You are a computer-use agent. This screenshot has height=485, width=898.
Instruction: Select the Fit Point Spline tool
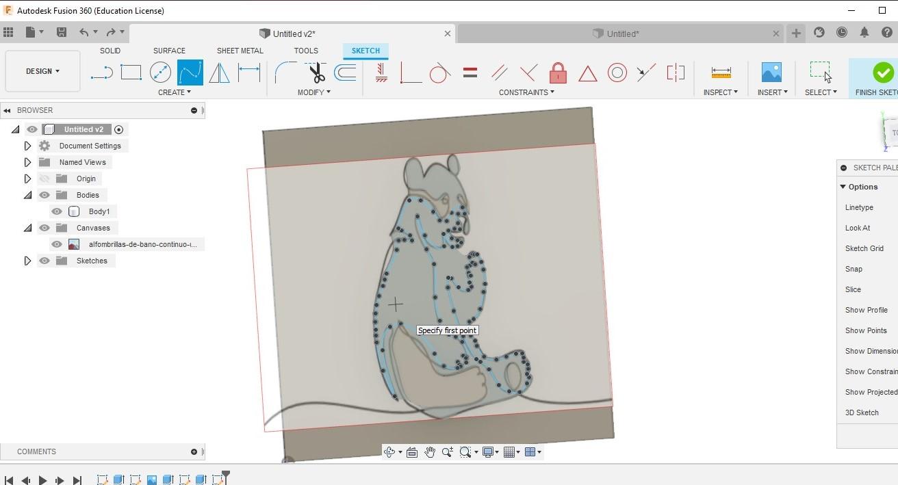click(190, 73)
